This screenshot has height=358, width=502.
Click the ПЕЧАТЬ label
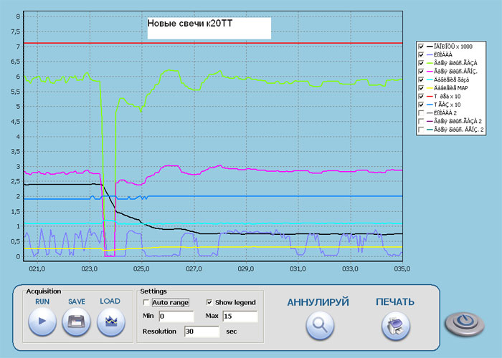[x=395, y=302]
